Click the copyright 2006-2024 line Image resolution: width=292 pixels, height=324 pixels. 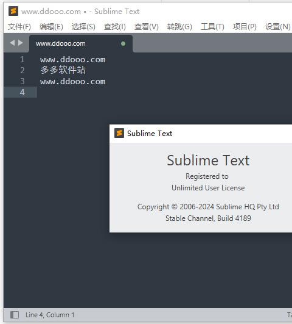(x=208, y=207)
